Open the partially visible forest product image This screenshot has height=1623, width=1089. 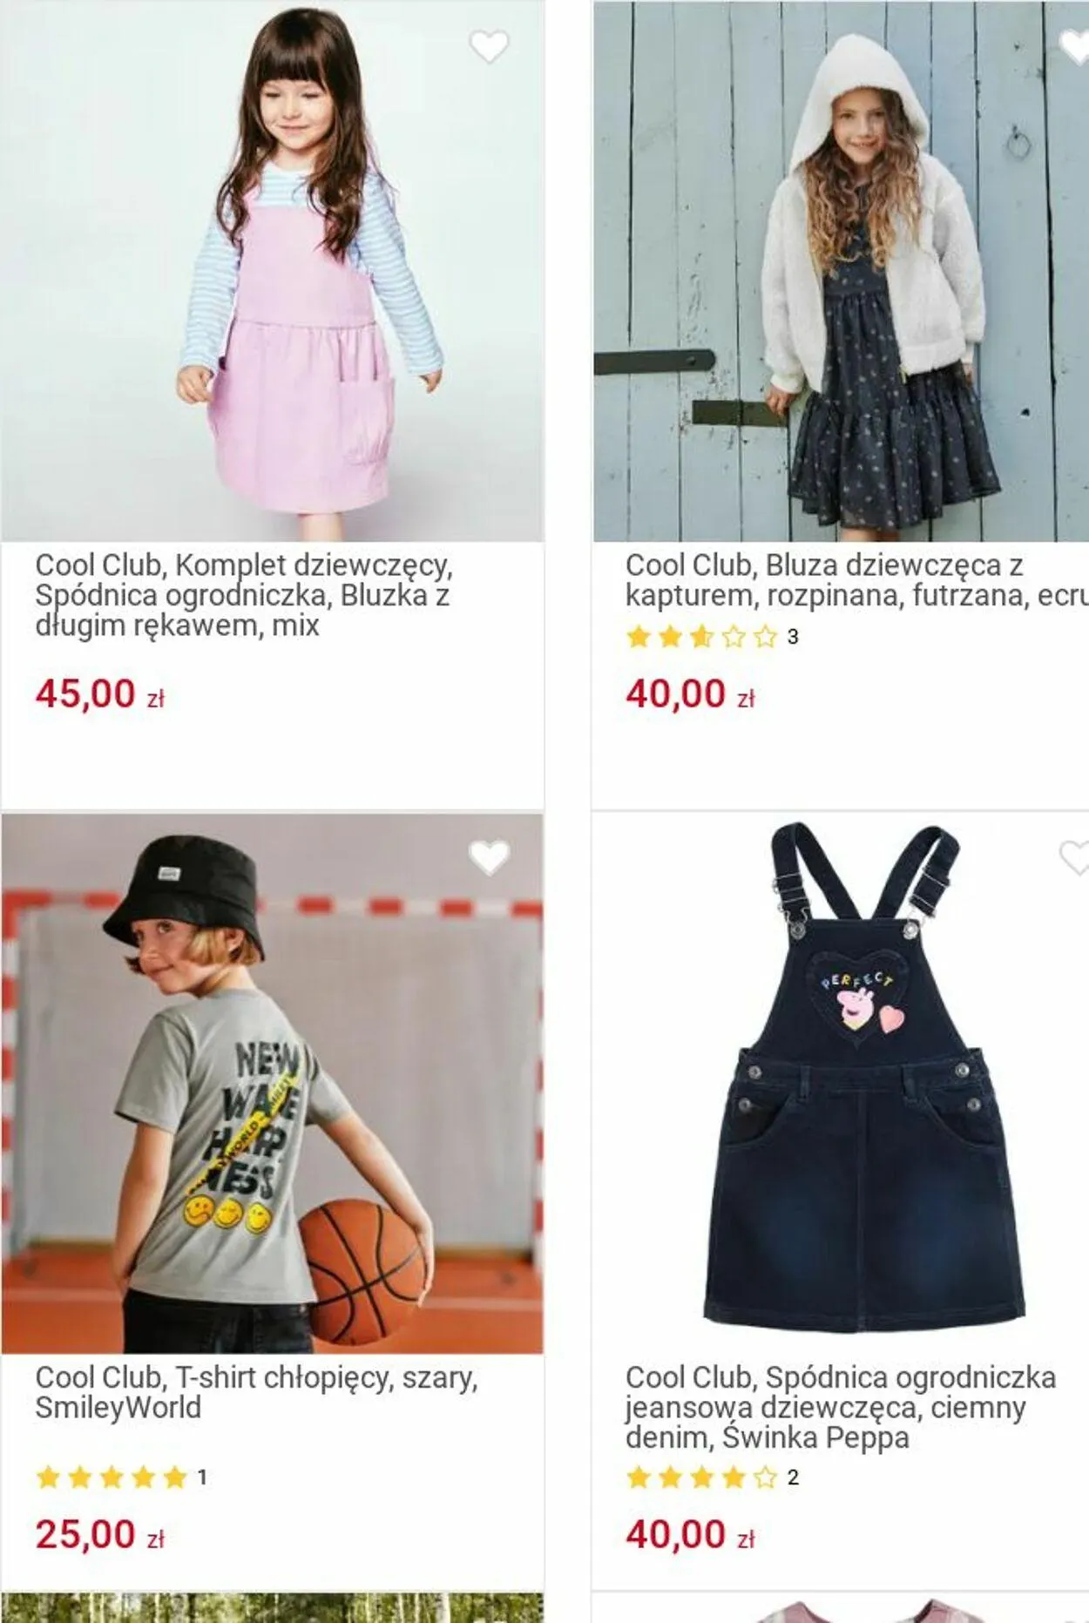[272, 1608]
